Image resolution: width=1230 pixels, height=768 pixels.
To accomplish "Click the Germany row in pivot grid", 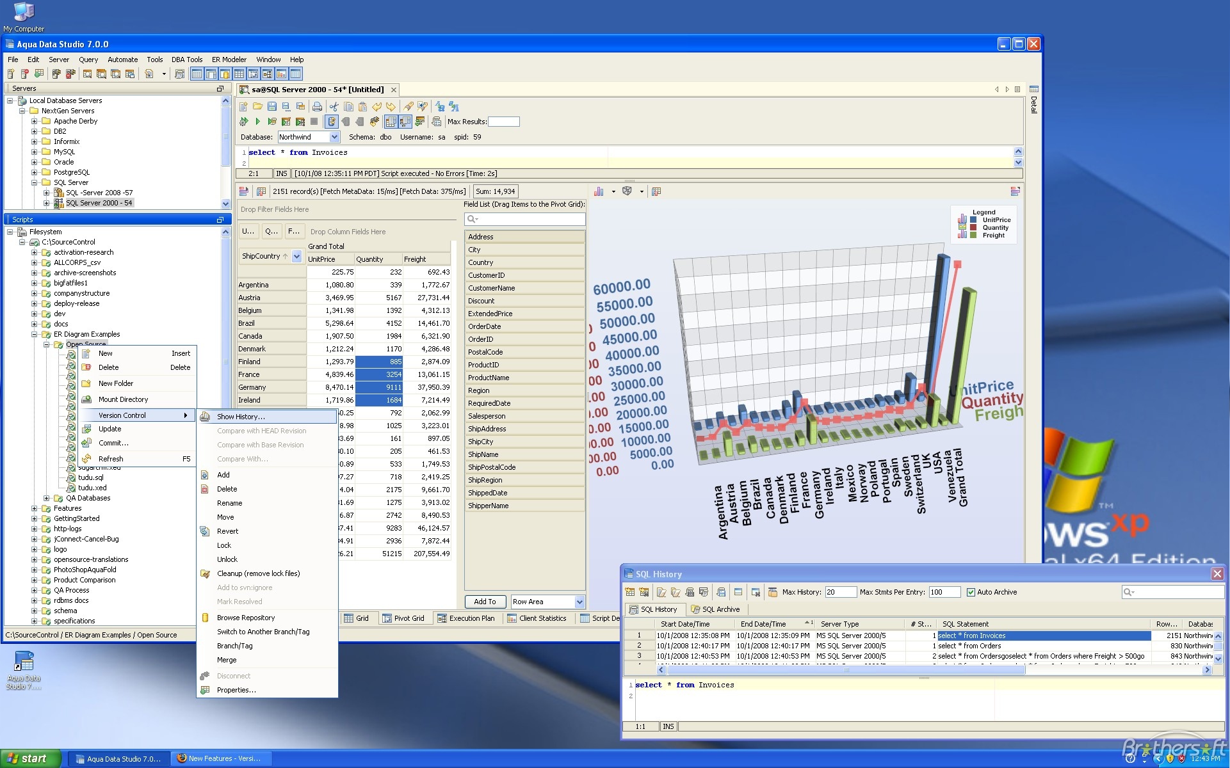I will (x=344, y=387).
